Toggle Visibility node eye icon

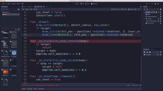point(161,19)
